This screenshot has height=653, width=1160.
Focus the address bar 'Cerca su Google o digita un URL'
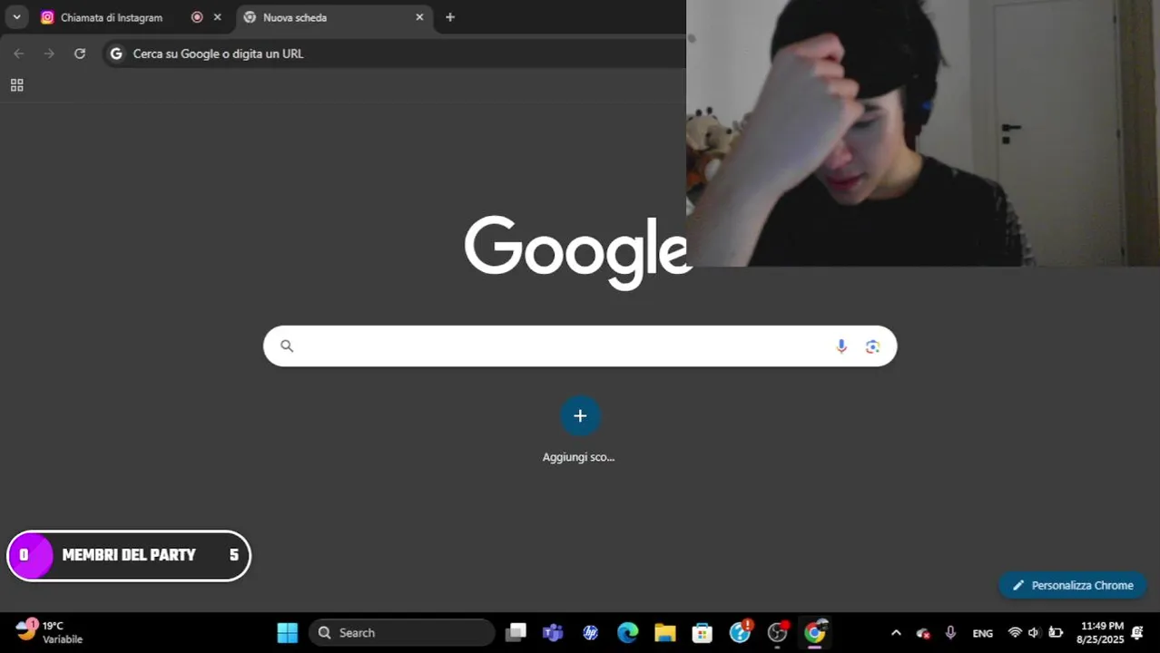[x=395, y=54]
